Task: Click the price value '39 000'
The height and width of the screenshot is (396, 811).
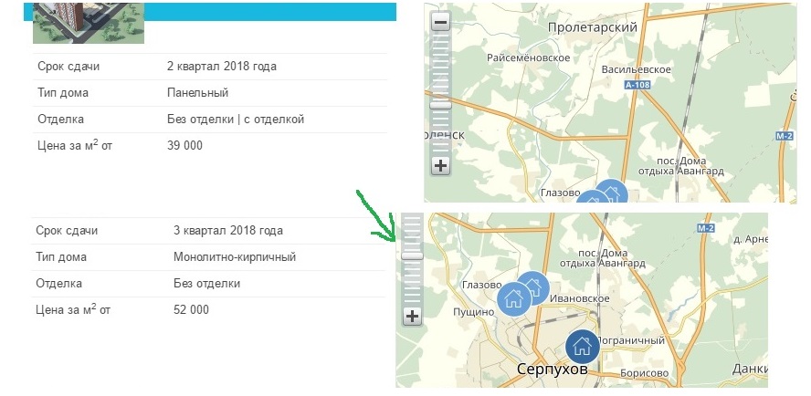Action: (184, 146)
